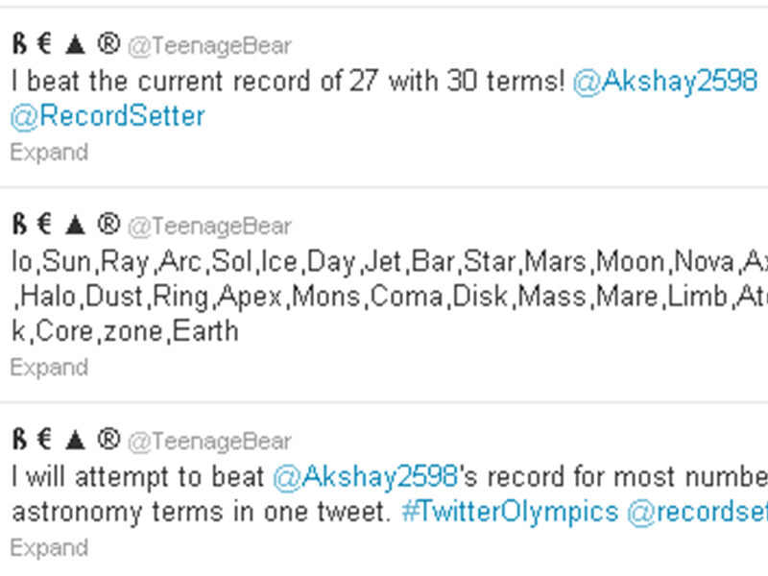Expand the tweet listing astronomy terms

tap(49, 367)
